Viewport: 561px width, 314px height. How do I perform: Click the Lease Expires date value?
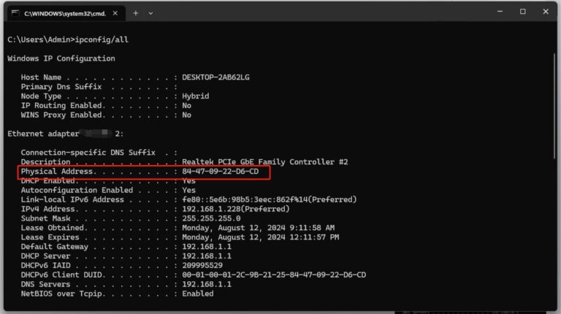261,237
